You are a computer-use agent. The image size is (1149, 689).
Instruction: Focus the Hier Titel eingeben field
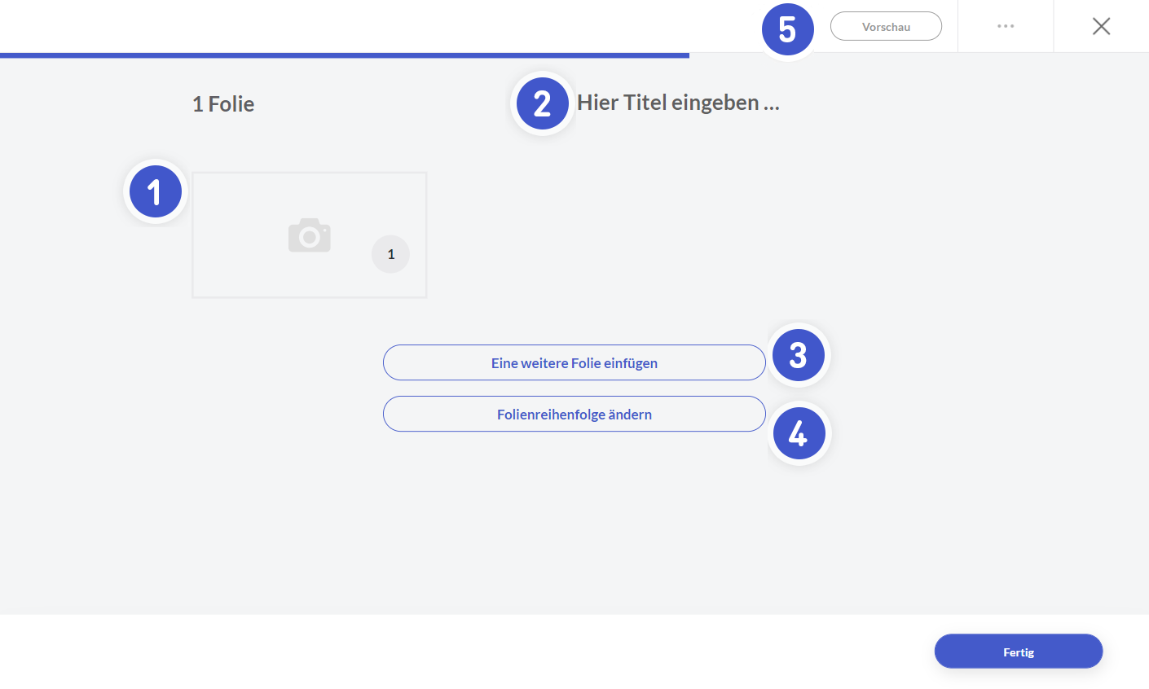(x=678, y=103)
